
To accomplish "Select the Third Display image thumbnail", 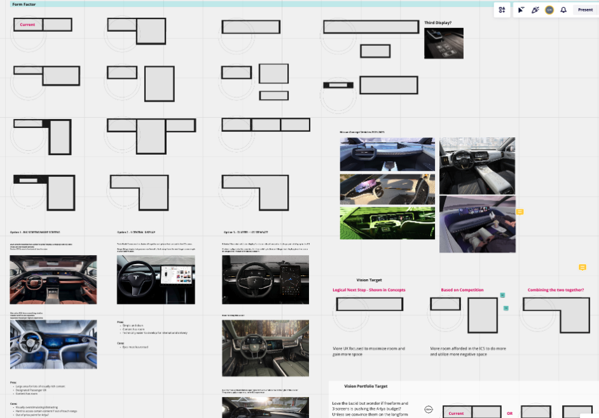I will 443,43.
